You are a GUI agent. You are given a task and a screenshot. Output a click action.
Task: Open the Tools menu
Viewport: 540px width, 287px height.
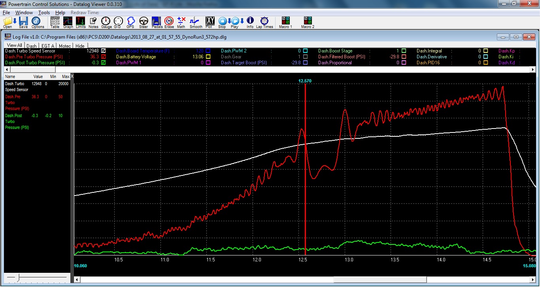click(44, 13)
